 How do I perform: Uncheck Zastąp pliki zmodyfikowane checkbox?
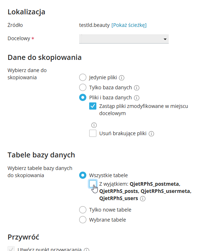(93, 106)
